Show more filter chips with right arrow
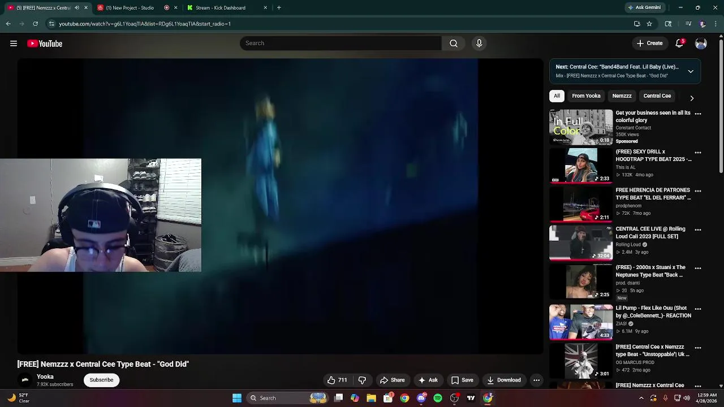 691,98
